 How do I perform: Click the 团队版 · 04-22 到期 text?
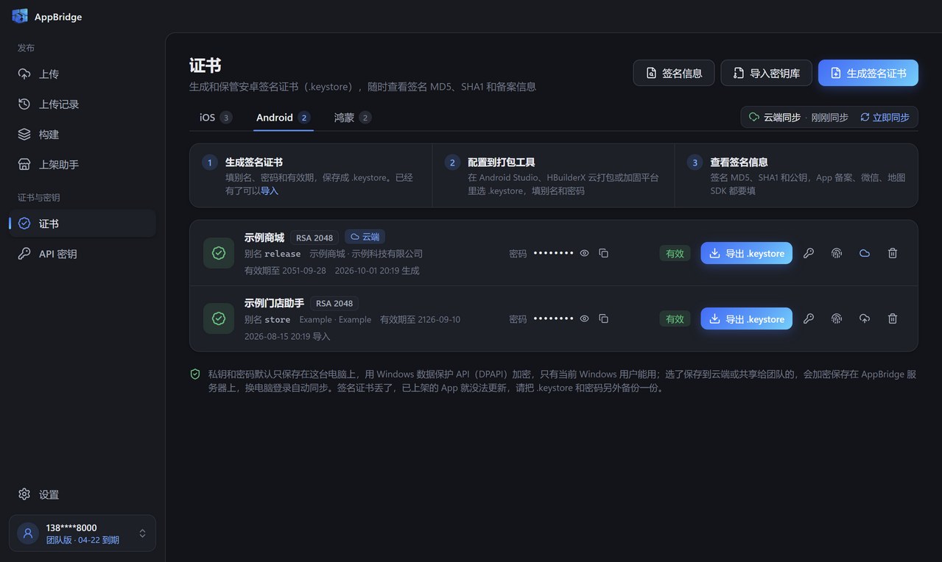[x=82, y=540]
